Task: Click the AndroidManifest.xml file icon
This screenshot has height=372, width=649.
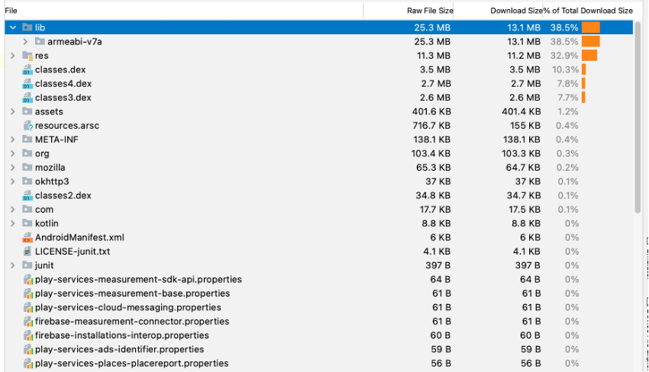Action: coord(27,237)
